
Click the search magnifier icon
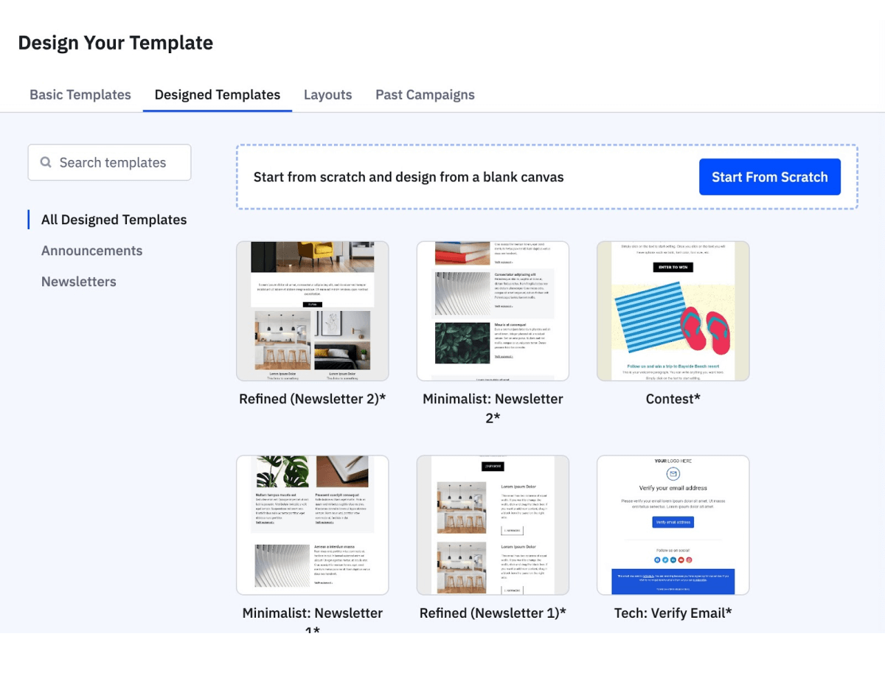point(46,162)
